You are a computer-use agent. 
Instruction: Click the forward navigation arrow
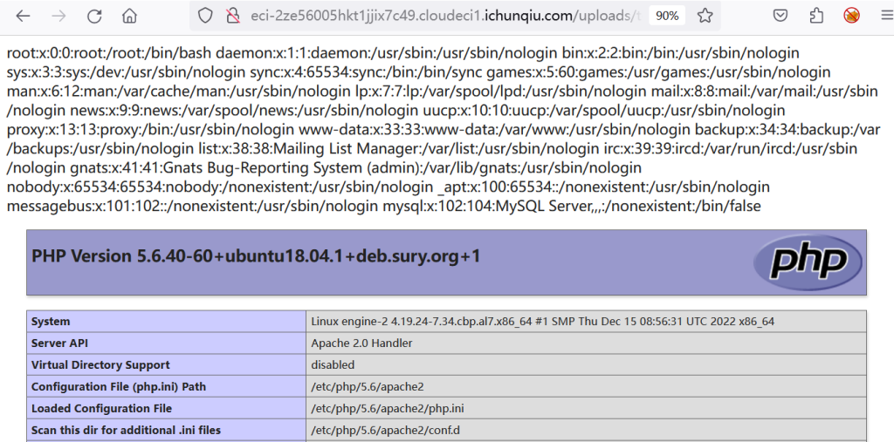[x=58, y=16]
